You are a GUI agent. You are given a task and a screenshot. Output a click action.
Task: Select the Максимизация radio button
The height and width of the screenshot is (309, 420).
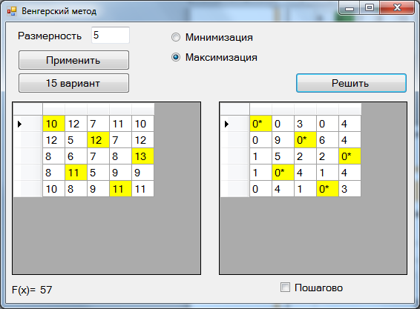(x=176, y=57)
